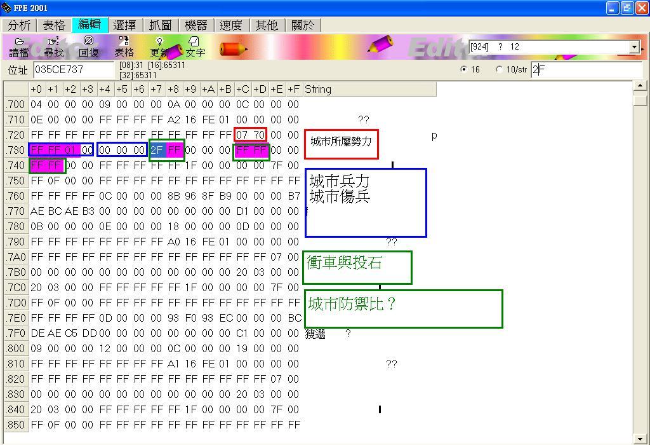Click the 表格 (table) toolbar icon
The width and height of the screenshot is (650, 445).
124,47
